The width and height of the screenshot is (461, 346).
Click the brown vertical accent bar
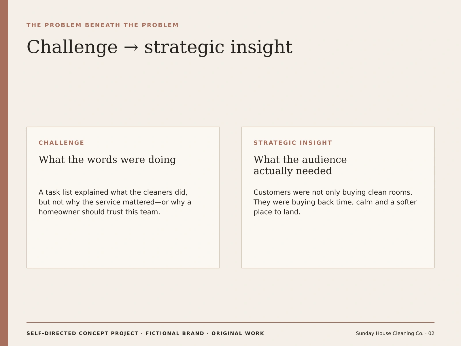coord(4,173)
